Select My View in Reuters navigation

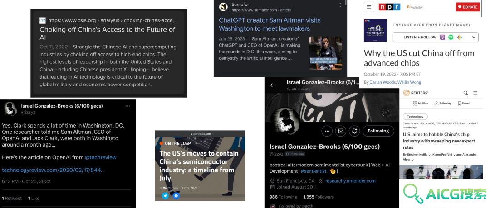pos(421,104)
